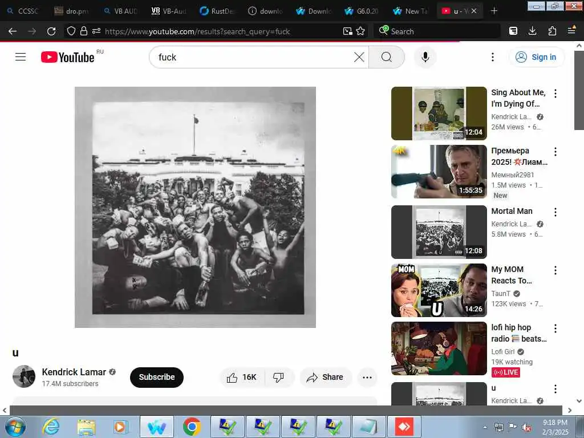Switch to the New Tab tab
584x438 pixels.
(411, 11)
